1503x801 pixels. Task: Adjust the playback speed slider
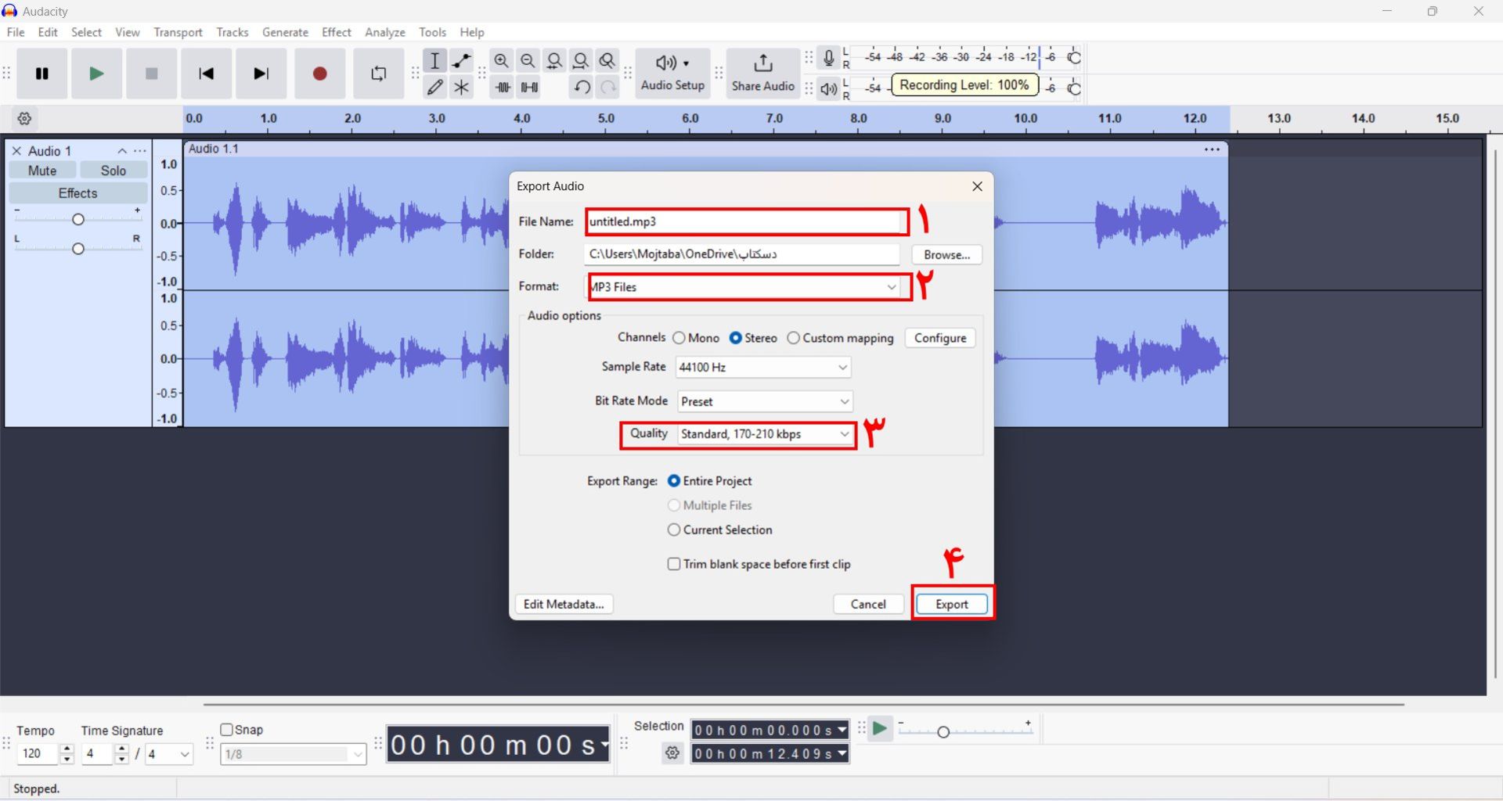click(945, 731)
